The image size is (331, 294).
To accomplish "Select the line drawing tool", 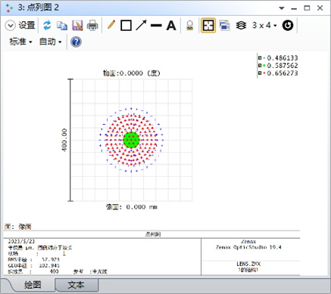I will (156, 26).
